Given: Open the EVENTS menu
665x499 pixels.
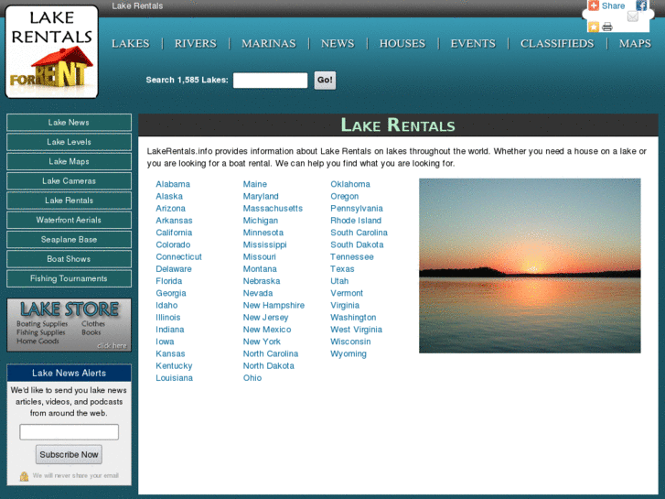Looking at the screenshot, I should point(473,43).
